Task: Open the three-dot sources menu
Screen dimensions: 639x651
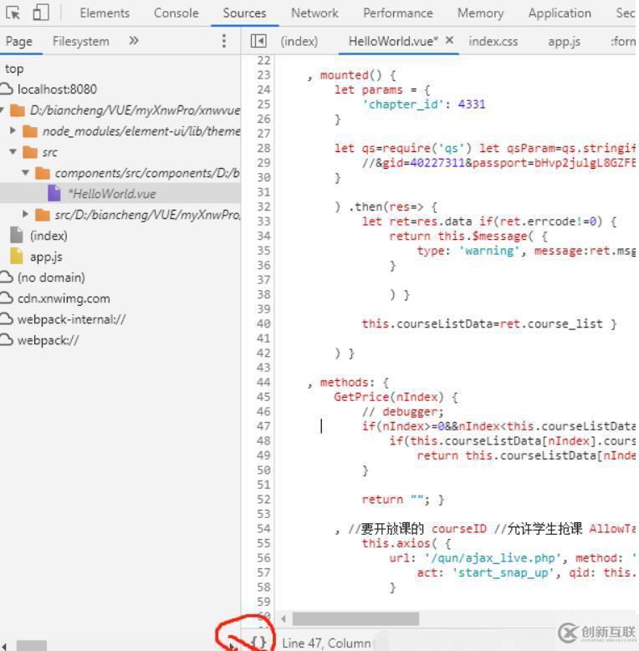Action: pos(223,41)
